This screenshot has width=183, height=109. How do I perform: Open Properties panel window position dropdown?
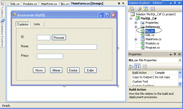[171, 54]
